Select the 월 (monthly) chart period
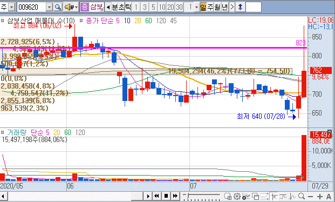The width and height of the screenshot is (335, 202). point(217,7)
